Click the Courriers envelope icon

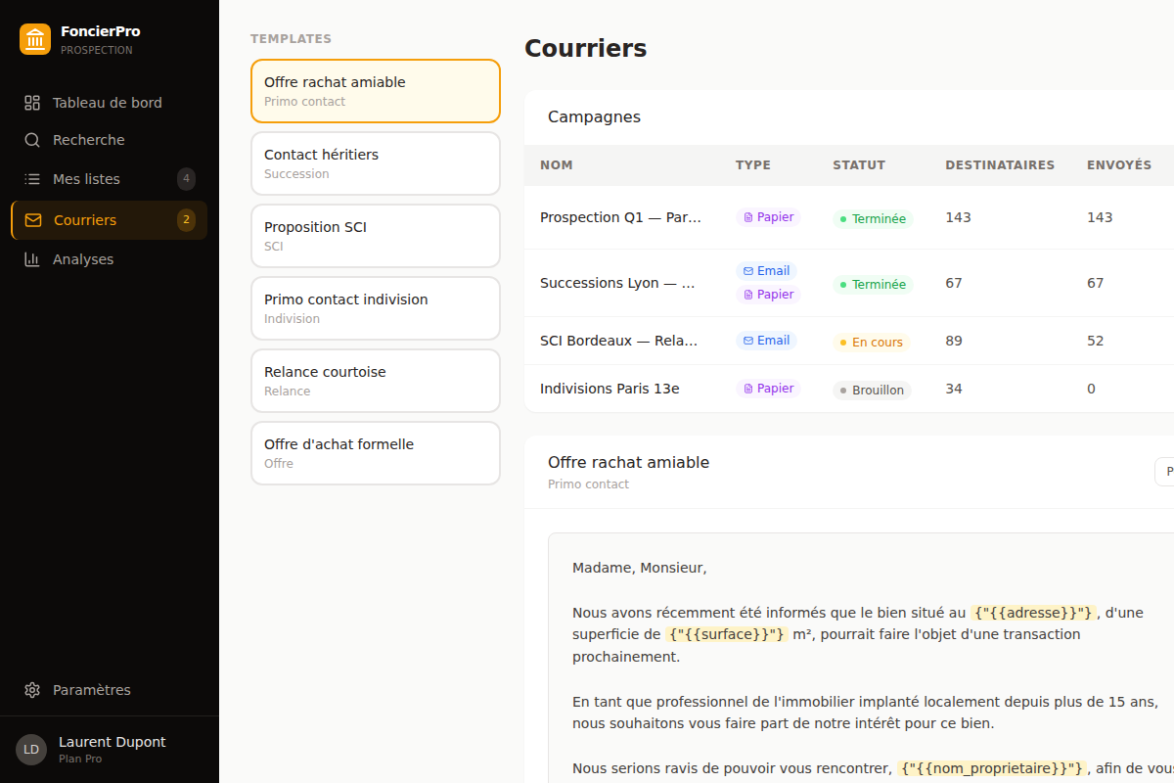pyautogui.click(x=33, y=220)
